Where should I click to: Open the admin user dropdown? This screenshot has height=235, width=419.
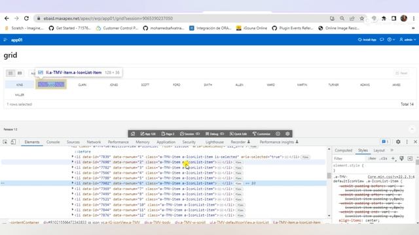pyautogui.click(x=407, y=40)
